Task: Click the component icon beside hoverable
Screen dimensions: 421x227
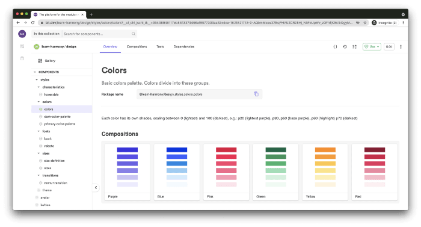Action: pyautogui.click(x=40, y=95)
